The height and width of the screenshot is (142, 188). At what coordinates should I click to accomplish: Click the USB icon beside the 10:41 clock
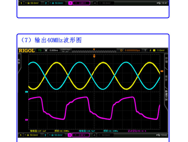click(x=159, y=3)
